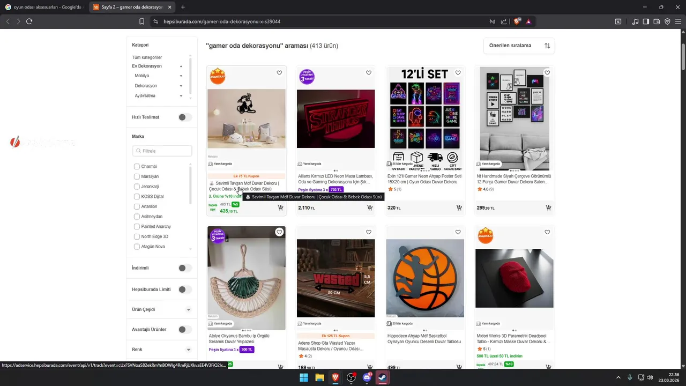Viewport: 686px width, 386px height.
Task: Favorite the Adens Shop Gta Wasted sign
Action: (x=369, y=232)
